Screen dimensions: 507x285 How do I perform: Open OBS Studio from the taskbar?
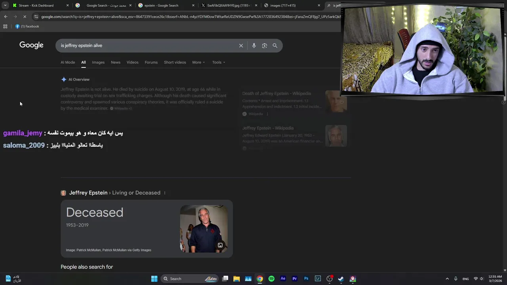pos(329,279)
